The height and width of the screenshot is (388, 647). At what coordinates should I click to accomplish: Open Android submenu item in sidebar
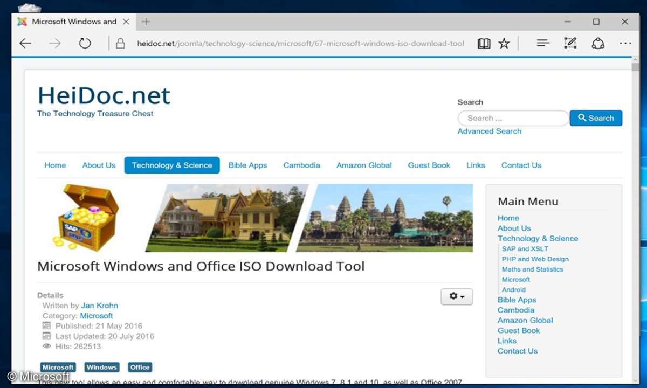click(x=514, y=290)
